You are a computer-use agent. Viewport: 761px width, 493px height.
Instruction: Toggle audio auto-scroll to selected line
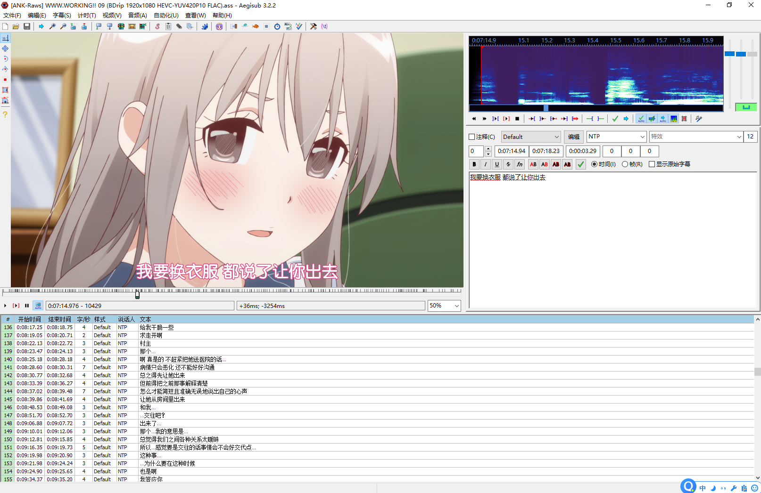click(663, 119)
